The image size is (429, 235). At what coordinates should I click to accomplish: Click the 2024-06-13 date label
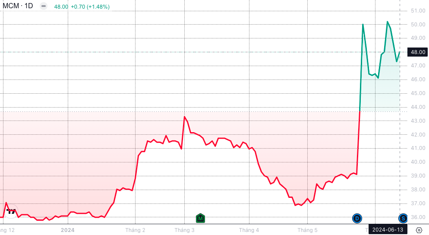pos(388,230)
